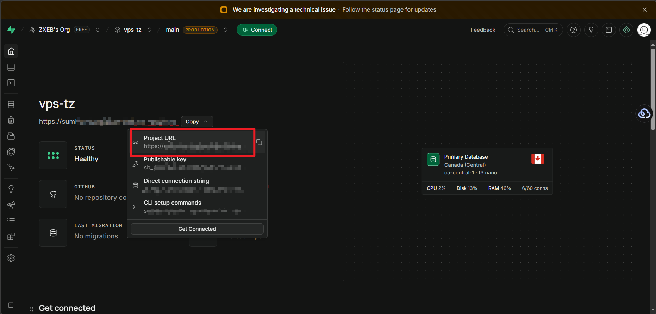Open the Feedback button
656x314 pixels.
483,30
